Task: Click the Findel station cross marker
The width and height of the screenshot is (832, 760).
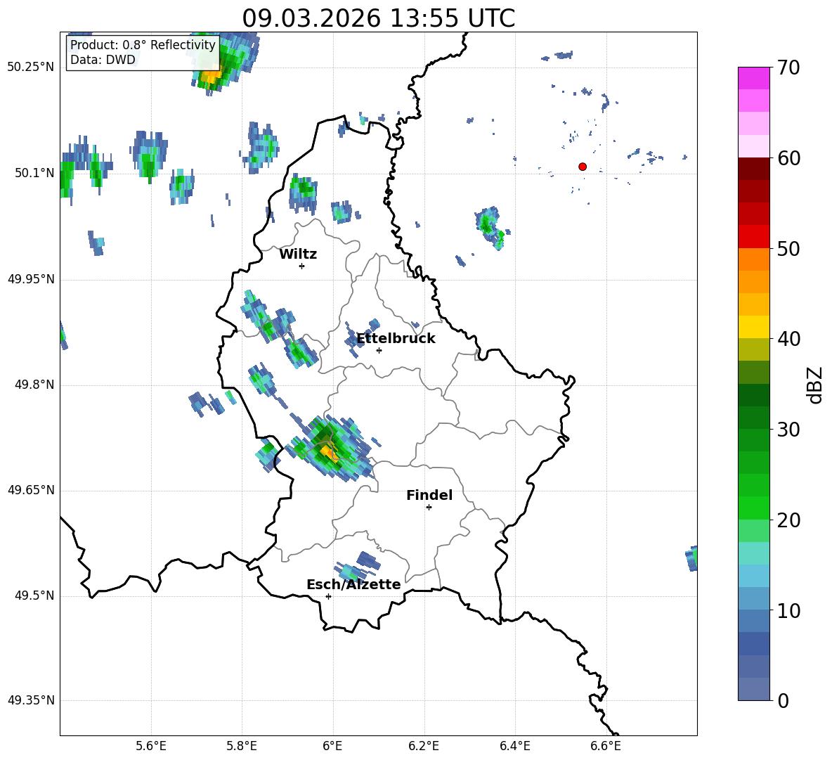Action: pyautogui.click(x=429, y=507)
